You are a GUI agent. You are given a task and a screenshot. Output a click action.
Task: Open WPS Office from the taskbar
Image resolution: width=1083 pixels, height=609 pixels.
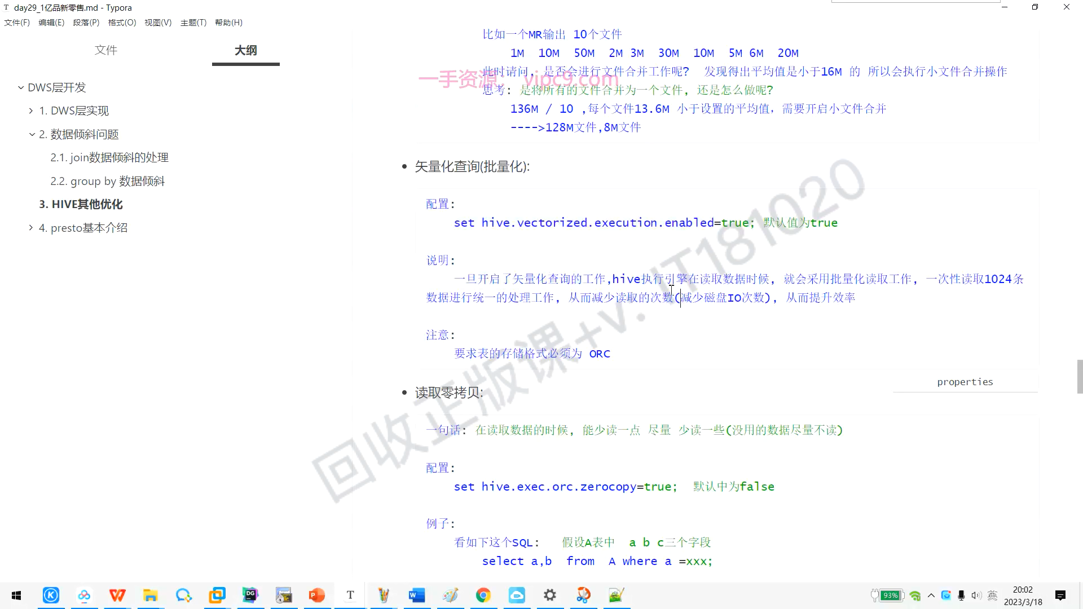117,595
